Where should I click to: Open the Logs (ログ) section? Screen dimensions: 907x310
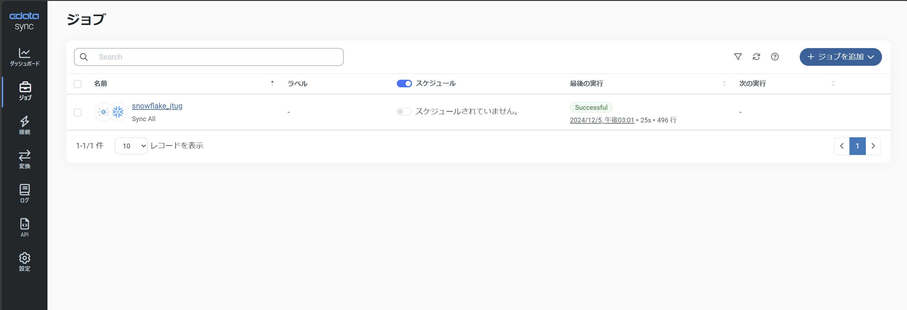25,194
